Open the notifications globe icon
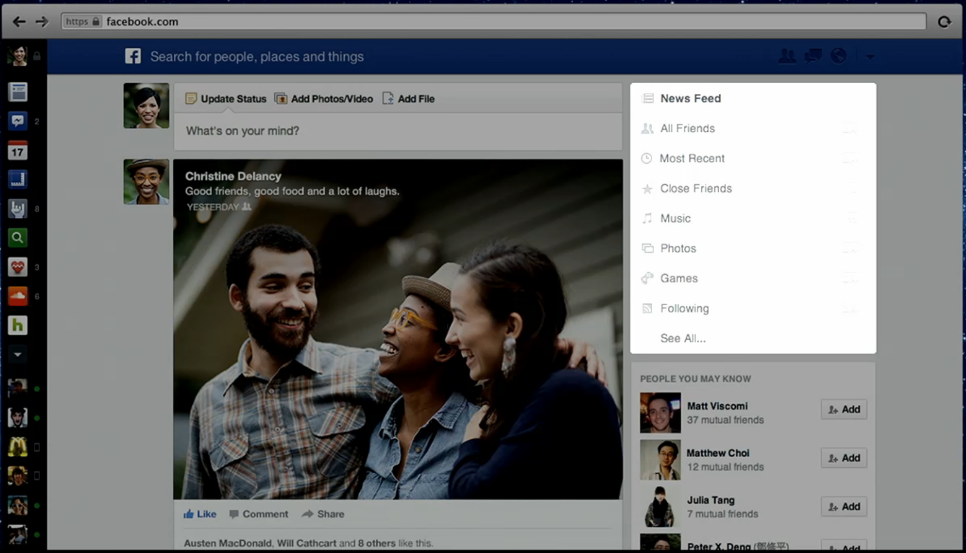 [838, 56]
